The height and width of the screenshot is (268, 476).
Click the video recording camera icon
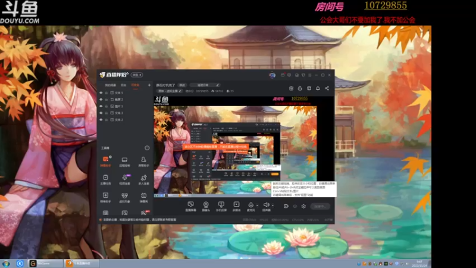coord(286,206)
